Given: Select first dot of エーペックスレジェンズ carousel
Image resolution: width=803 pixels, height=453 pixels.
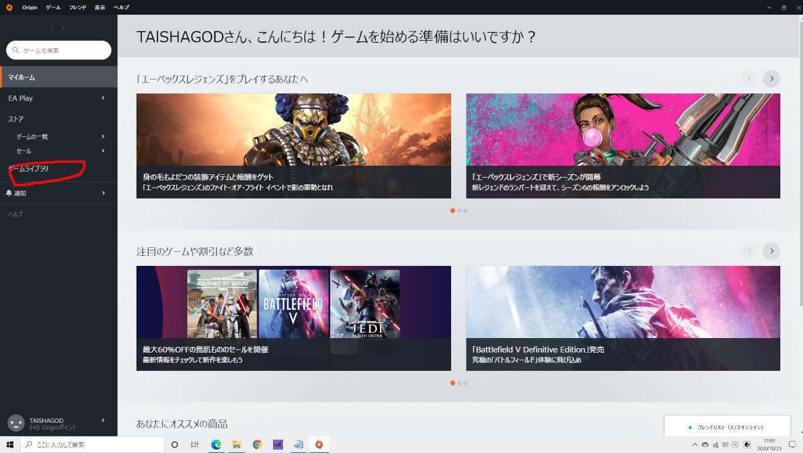Looking at the screenshot, I should tap(452, 210).
